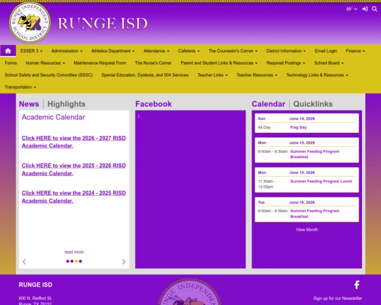The image size is (381, 305).
Task: Switch to the Highlights tab
Action: pyautogui.click(x=66, y=104)
